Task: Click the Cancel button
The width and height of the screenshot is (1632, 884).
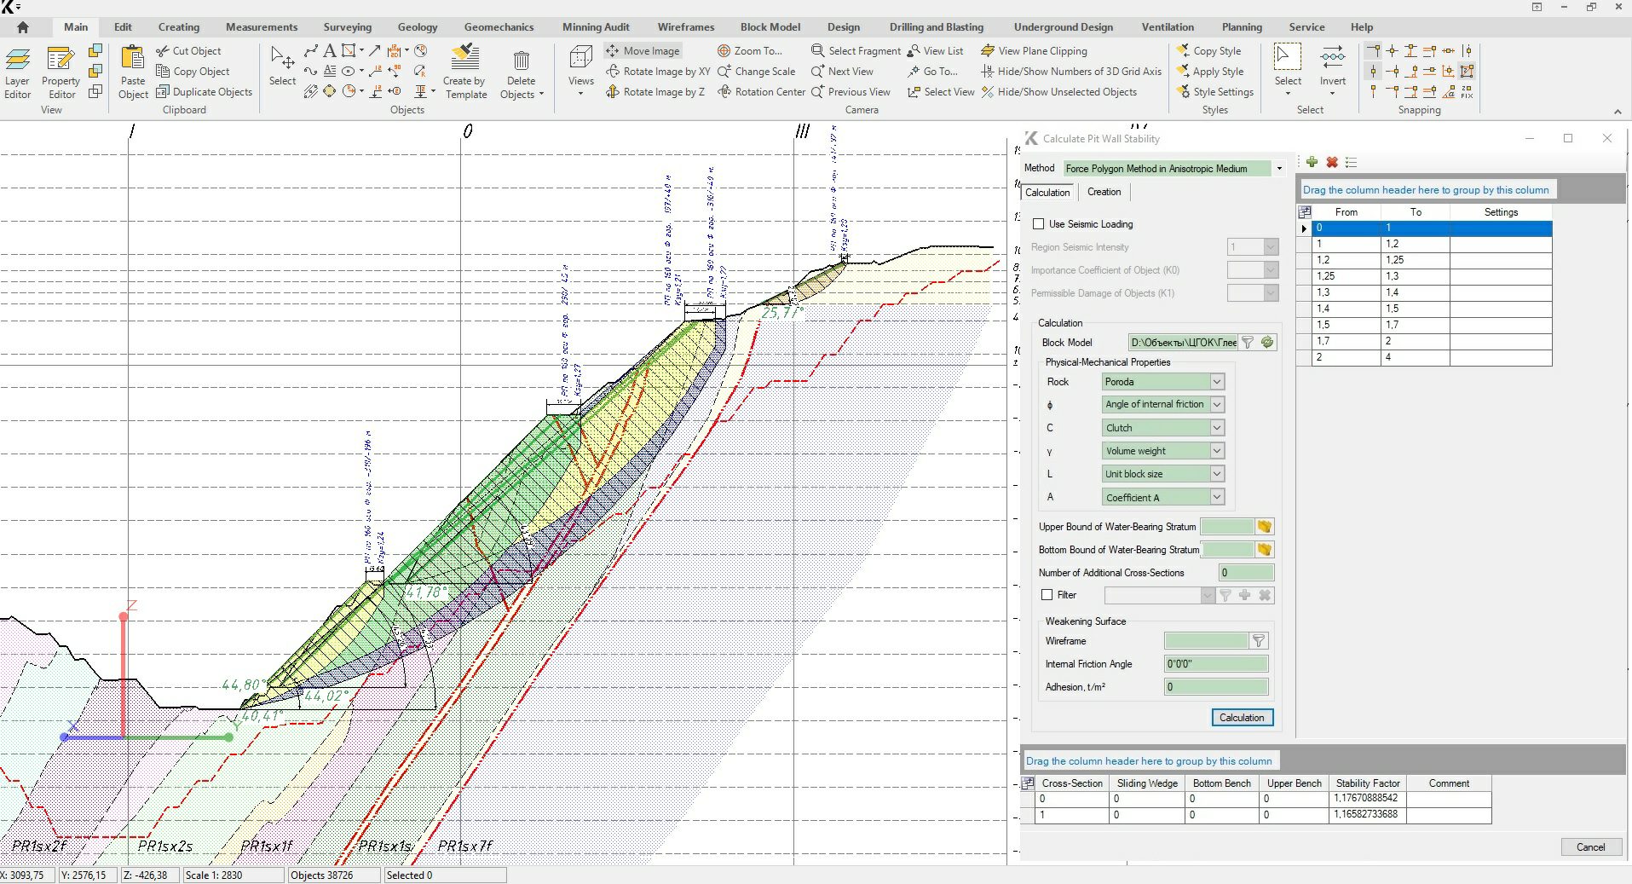Action: pyautogui.click(x=1589, y=846)
